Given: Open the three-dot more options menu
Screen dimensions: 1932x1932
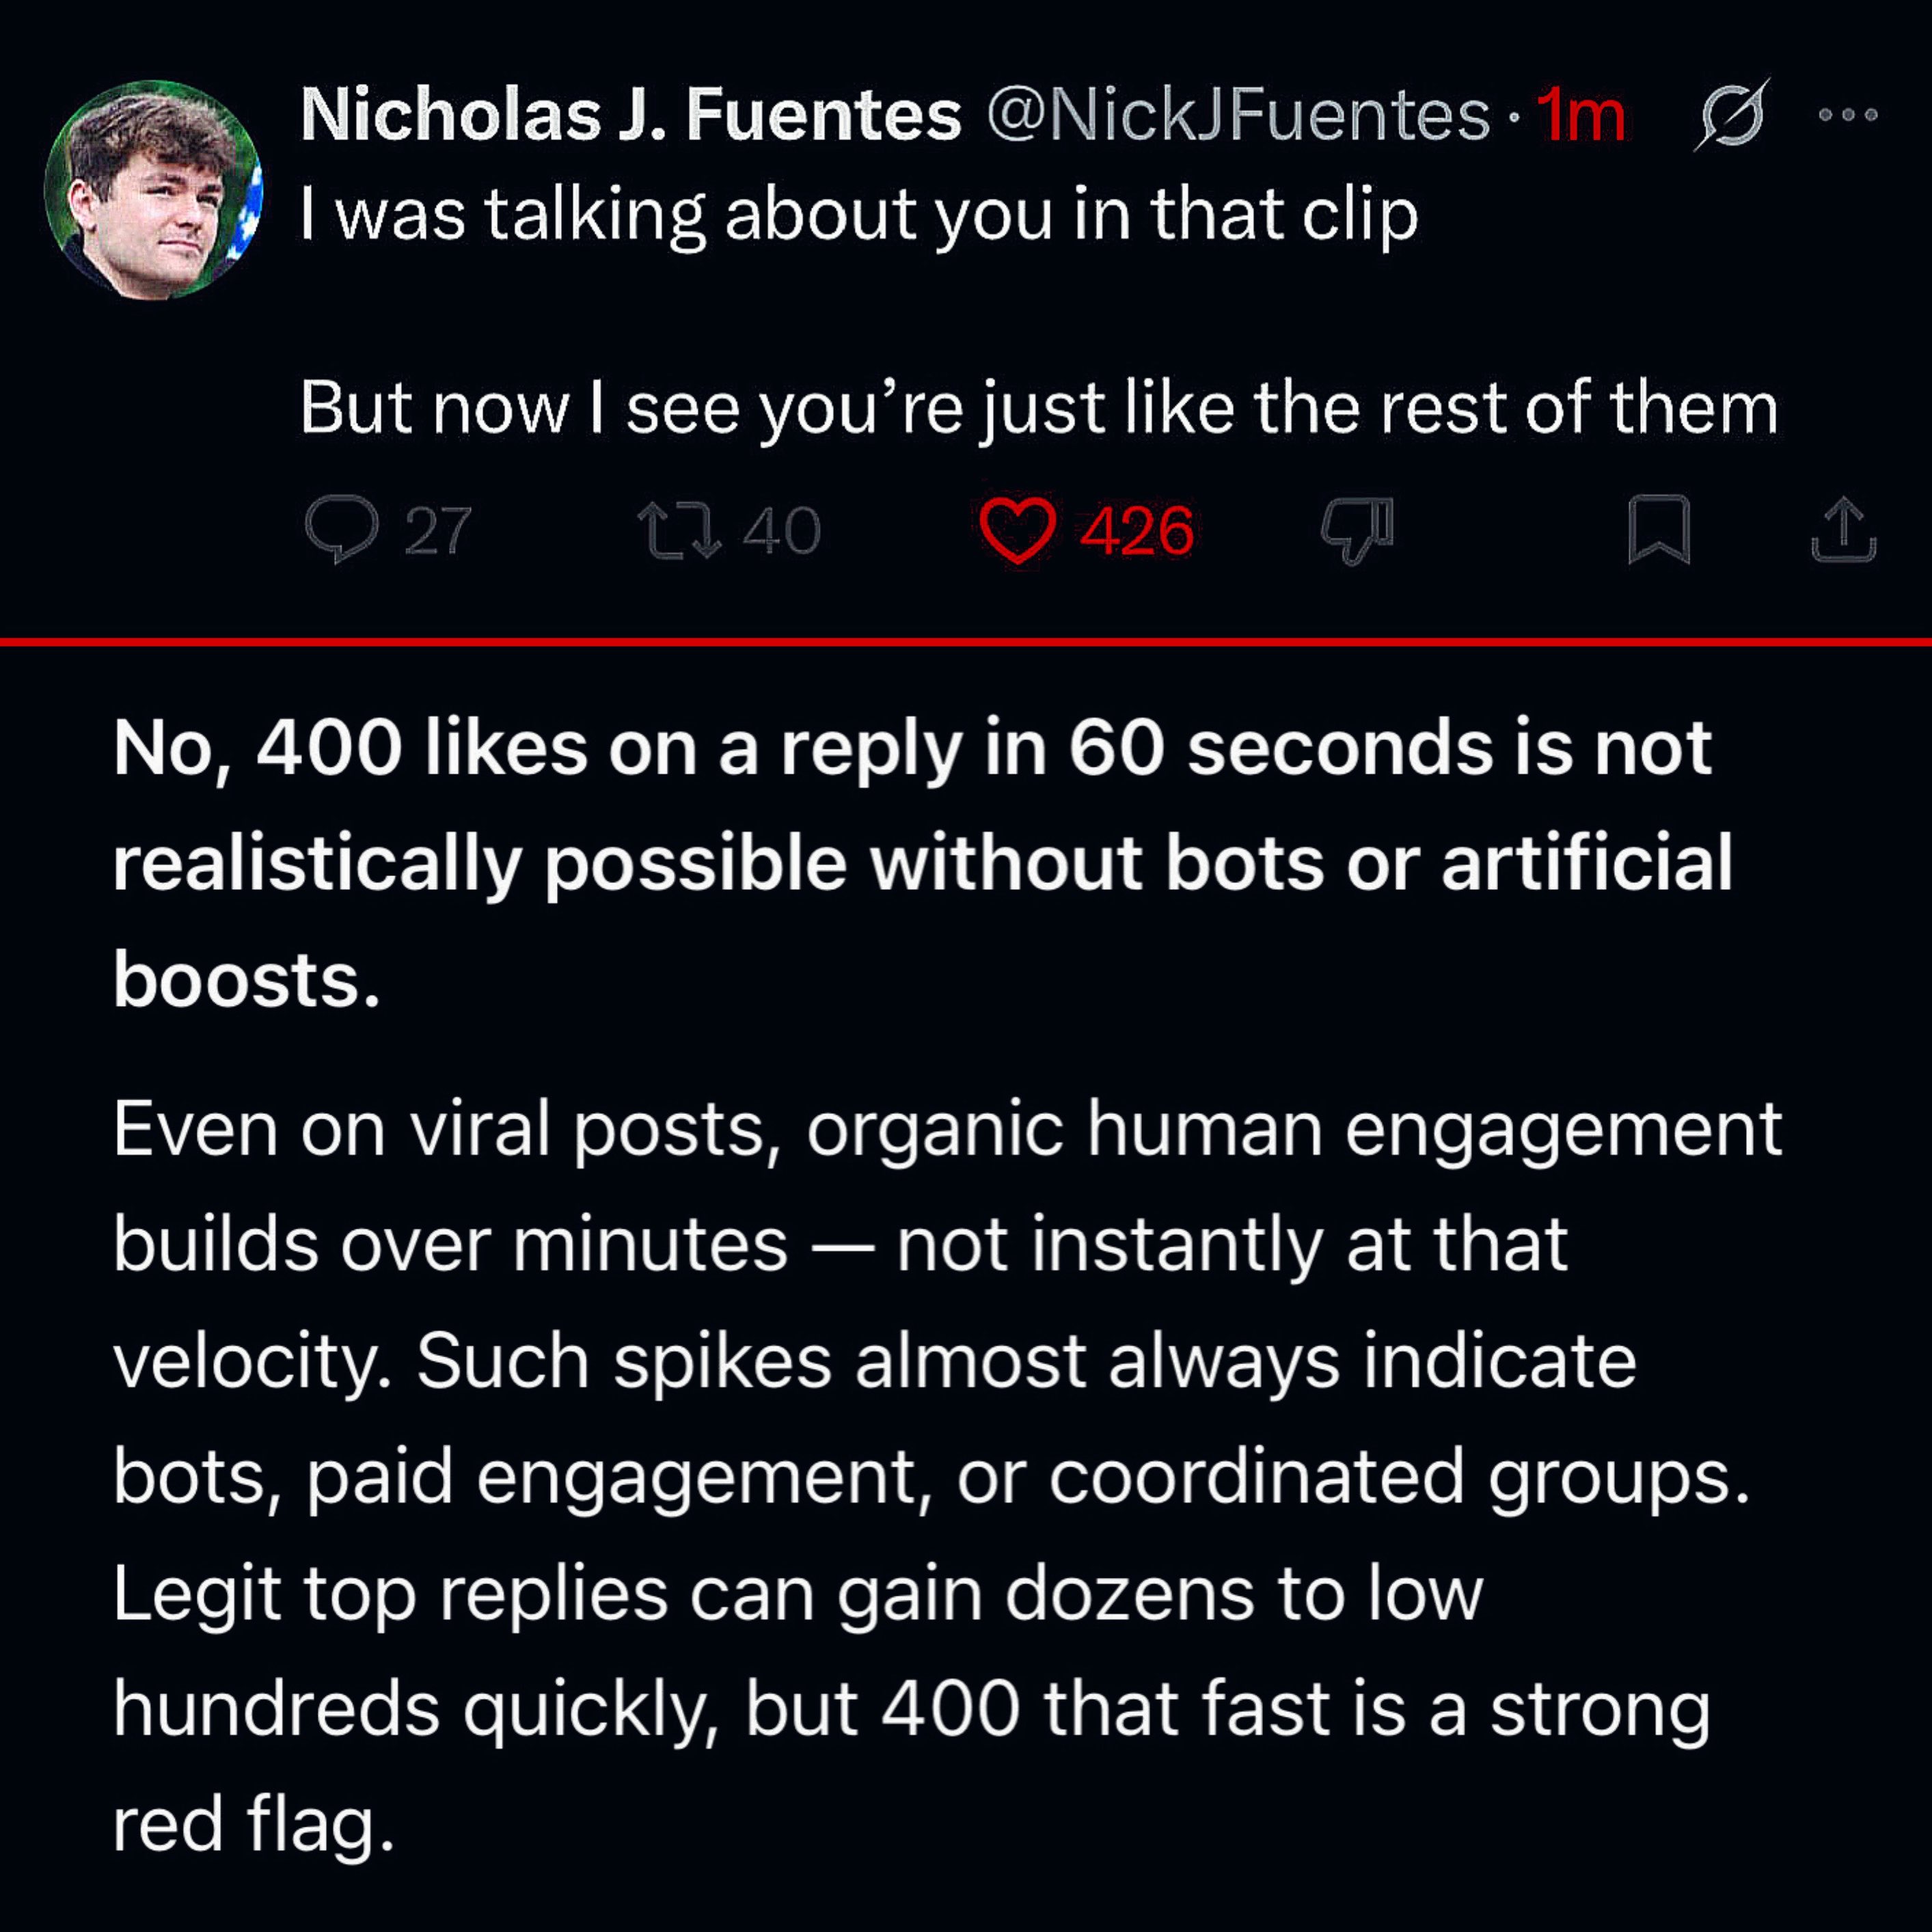Looking at the screenshot, I should tap(1847, 115).
